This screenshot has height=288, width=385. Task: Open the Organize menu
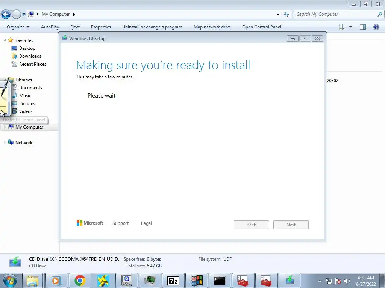click(x=18, y=27)
